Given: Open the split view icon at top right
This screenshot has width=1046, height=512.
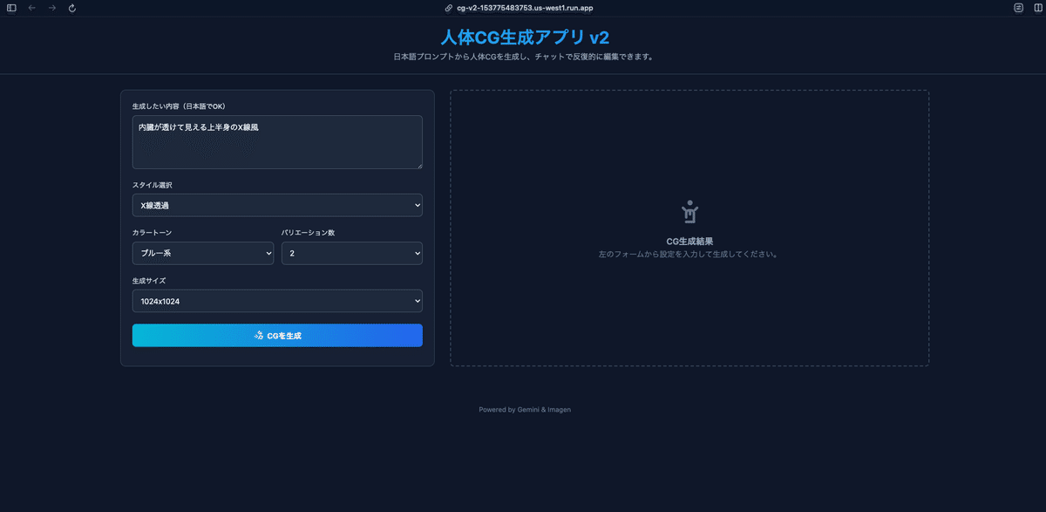Looking at the screenshot, I should tap(1037, 8).
